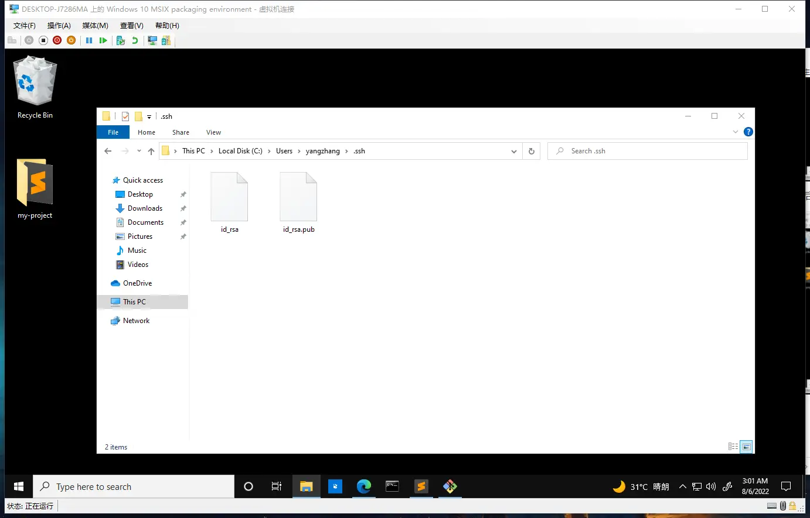Pause the virtual machine from toolbar

(x=89, y=40)
